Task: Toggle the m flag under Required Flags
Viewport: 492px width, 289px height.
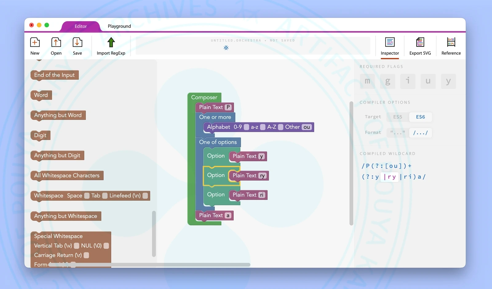Action: tap(367, 81)
